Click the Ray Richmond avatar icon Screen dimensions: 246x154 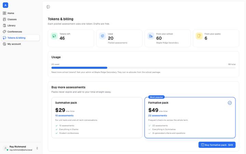5,148
